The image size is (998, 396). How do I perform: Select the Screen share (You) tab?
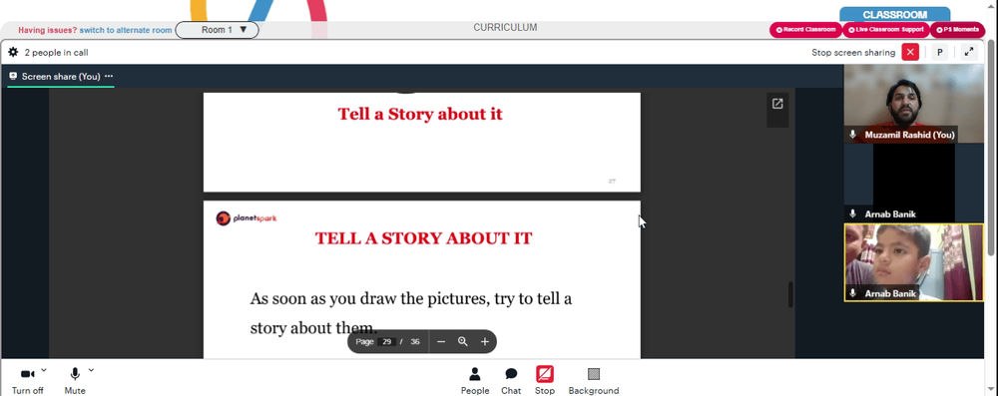61,77
